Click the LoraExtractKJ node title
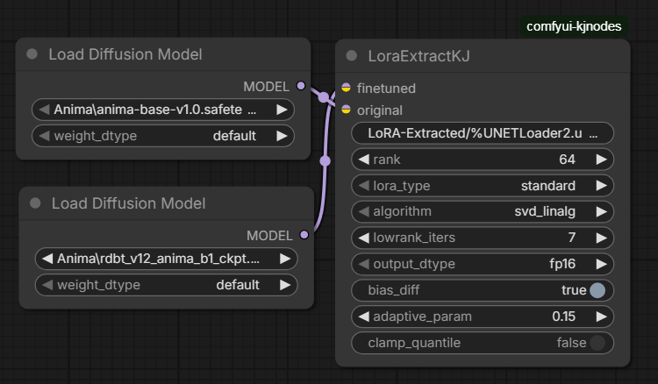The width and height of the screenshot is (658, 384). pyautogui.click(x=418, y=56)
